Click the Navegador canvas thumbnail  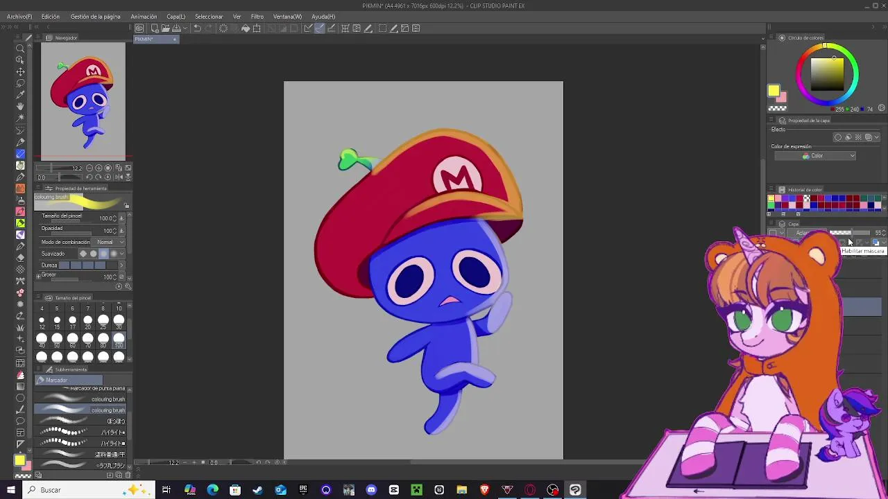pyautogui.click(x=83, y=101)
